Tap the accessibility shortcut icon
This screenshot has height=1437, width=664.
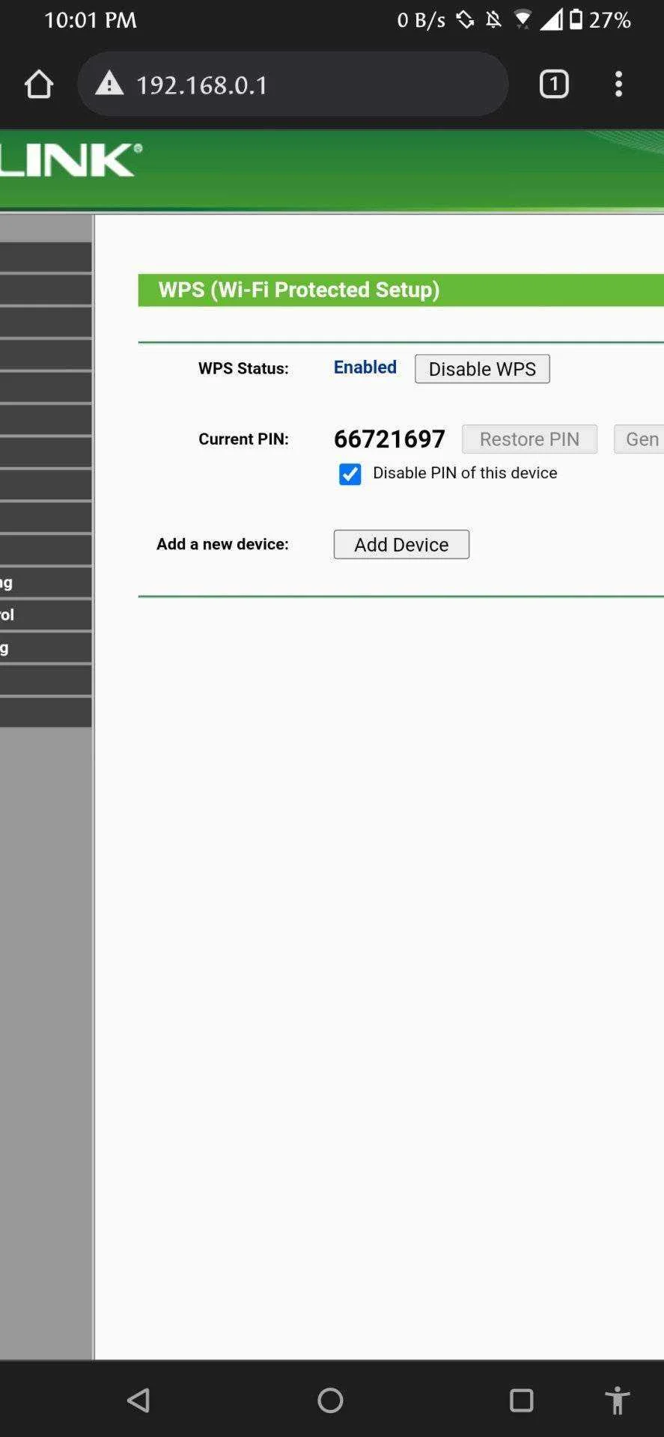(x=618, y=1400)
